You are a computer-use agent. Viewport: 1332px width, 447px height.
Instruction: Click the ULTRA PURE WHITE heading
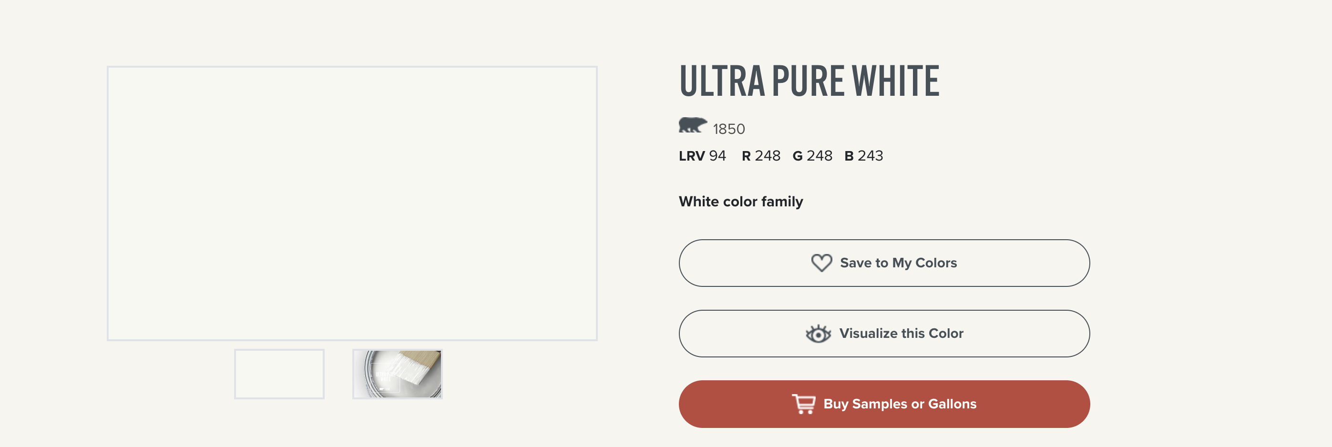pyautogui.click(x=809, y=81)
